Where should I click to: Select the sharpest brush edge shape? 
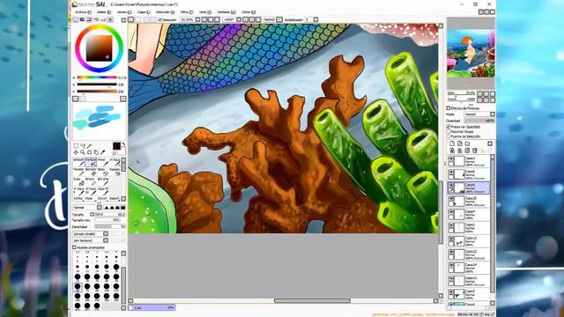107,208
